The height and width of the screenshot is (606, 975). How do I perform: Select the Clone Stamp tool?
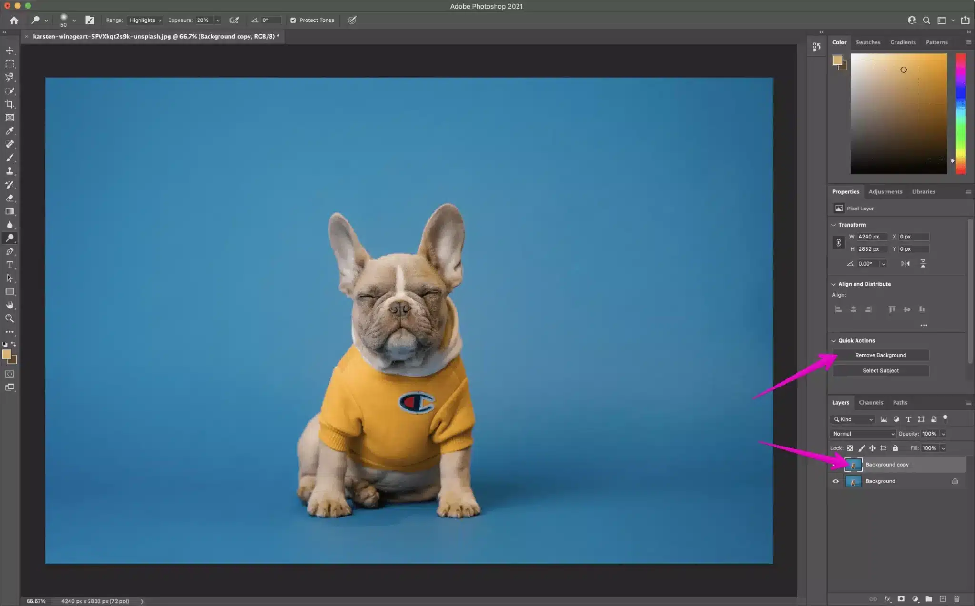pos(10,170)
